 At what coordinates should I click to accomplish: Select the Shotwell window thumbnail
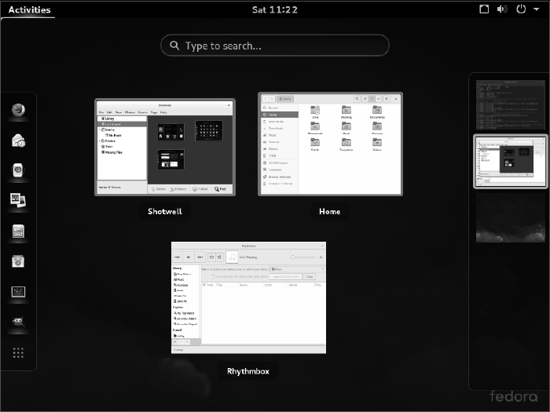(165, 148)
